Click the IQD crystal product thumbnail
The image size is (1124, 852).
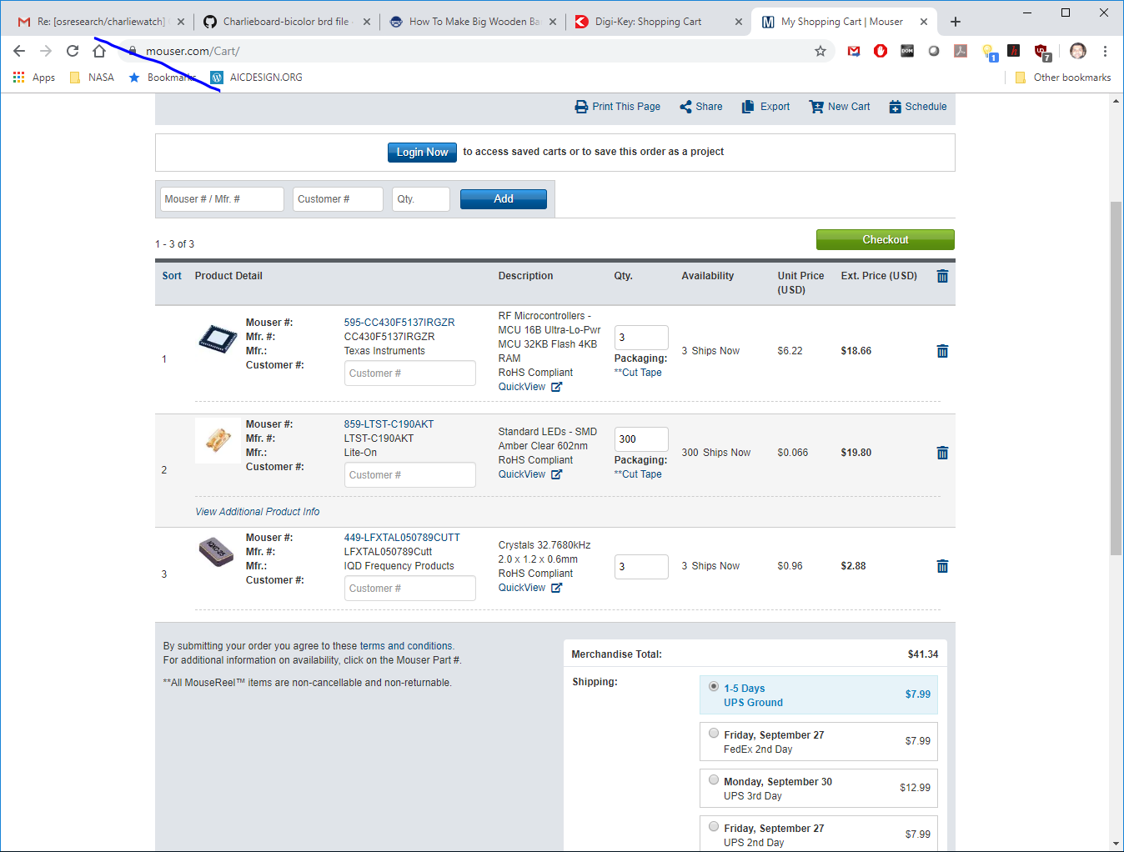pyautogui.click(x=217, y=552)
